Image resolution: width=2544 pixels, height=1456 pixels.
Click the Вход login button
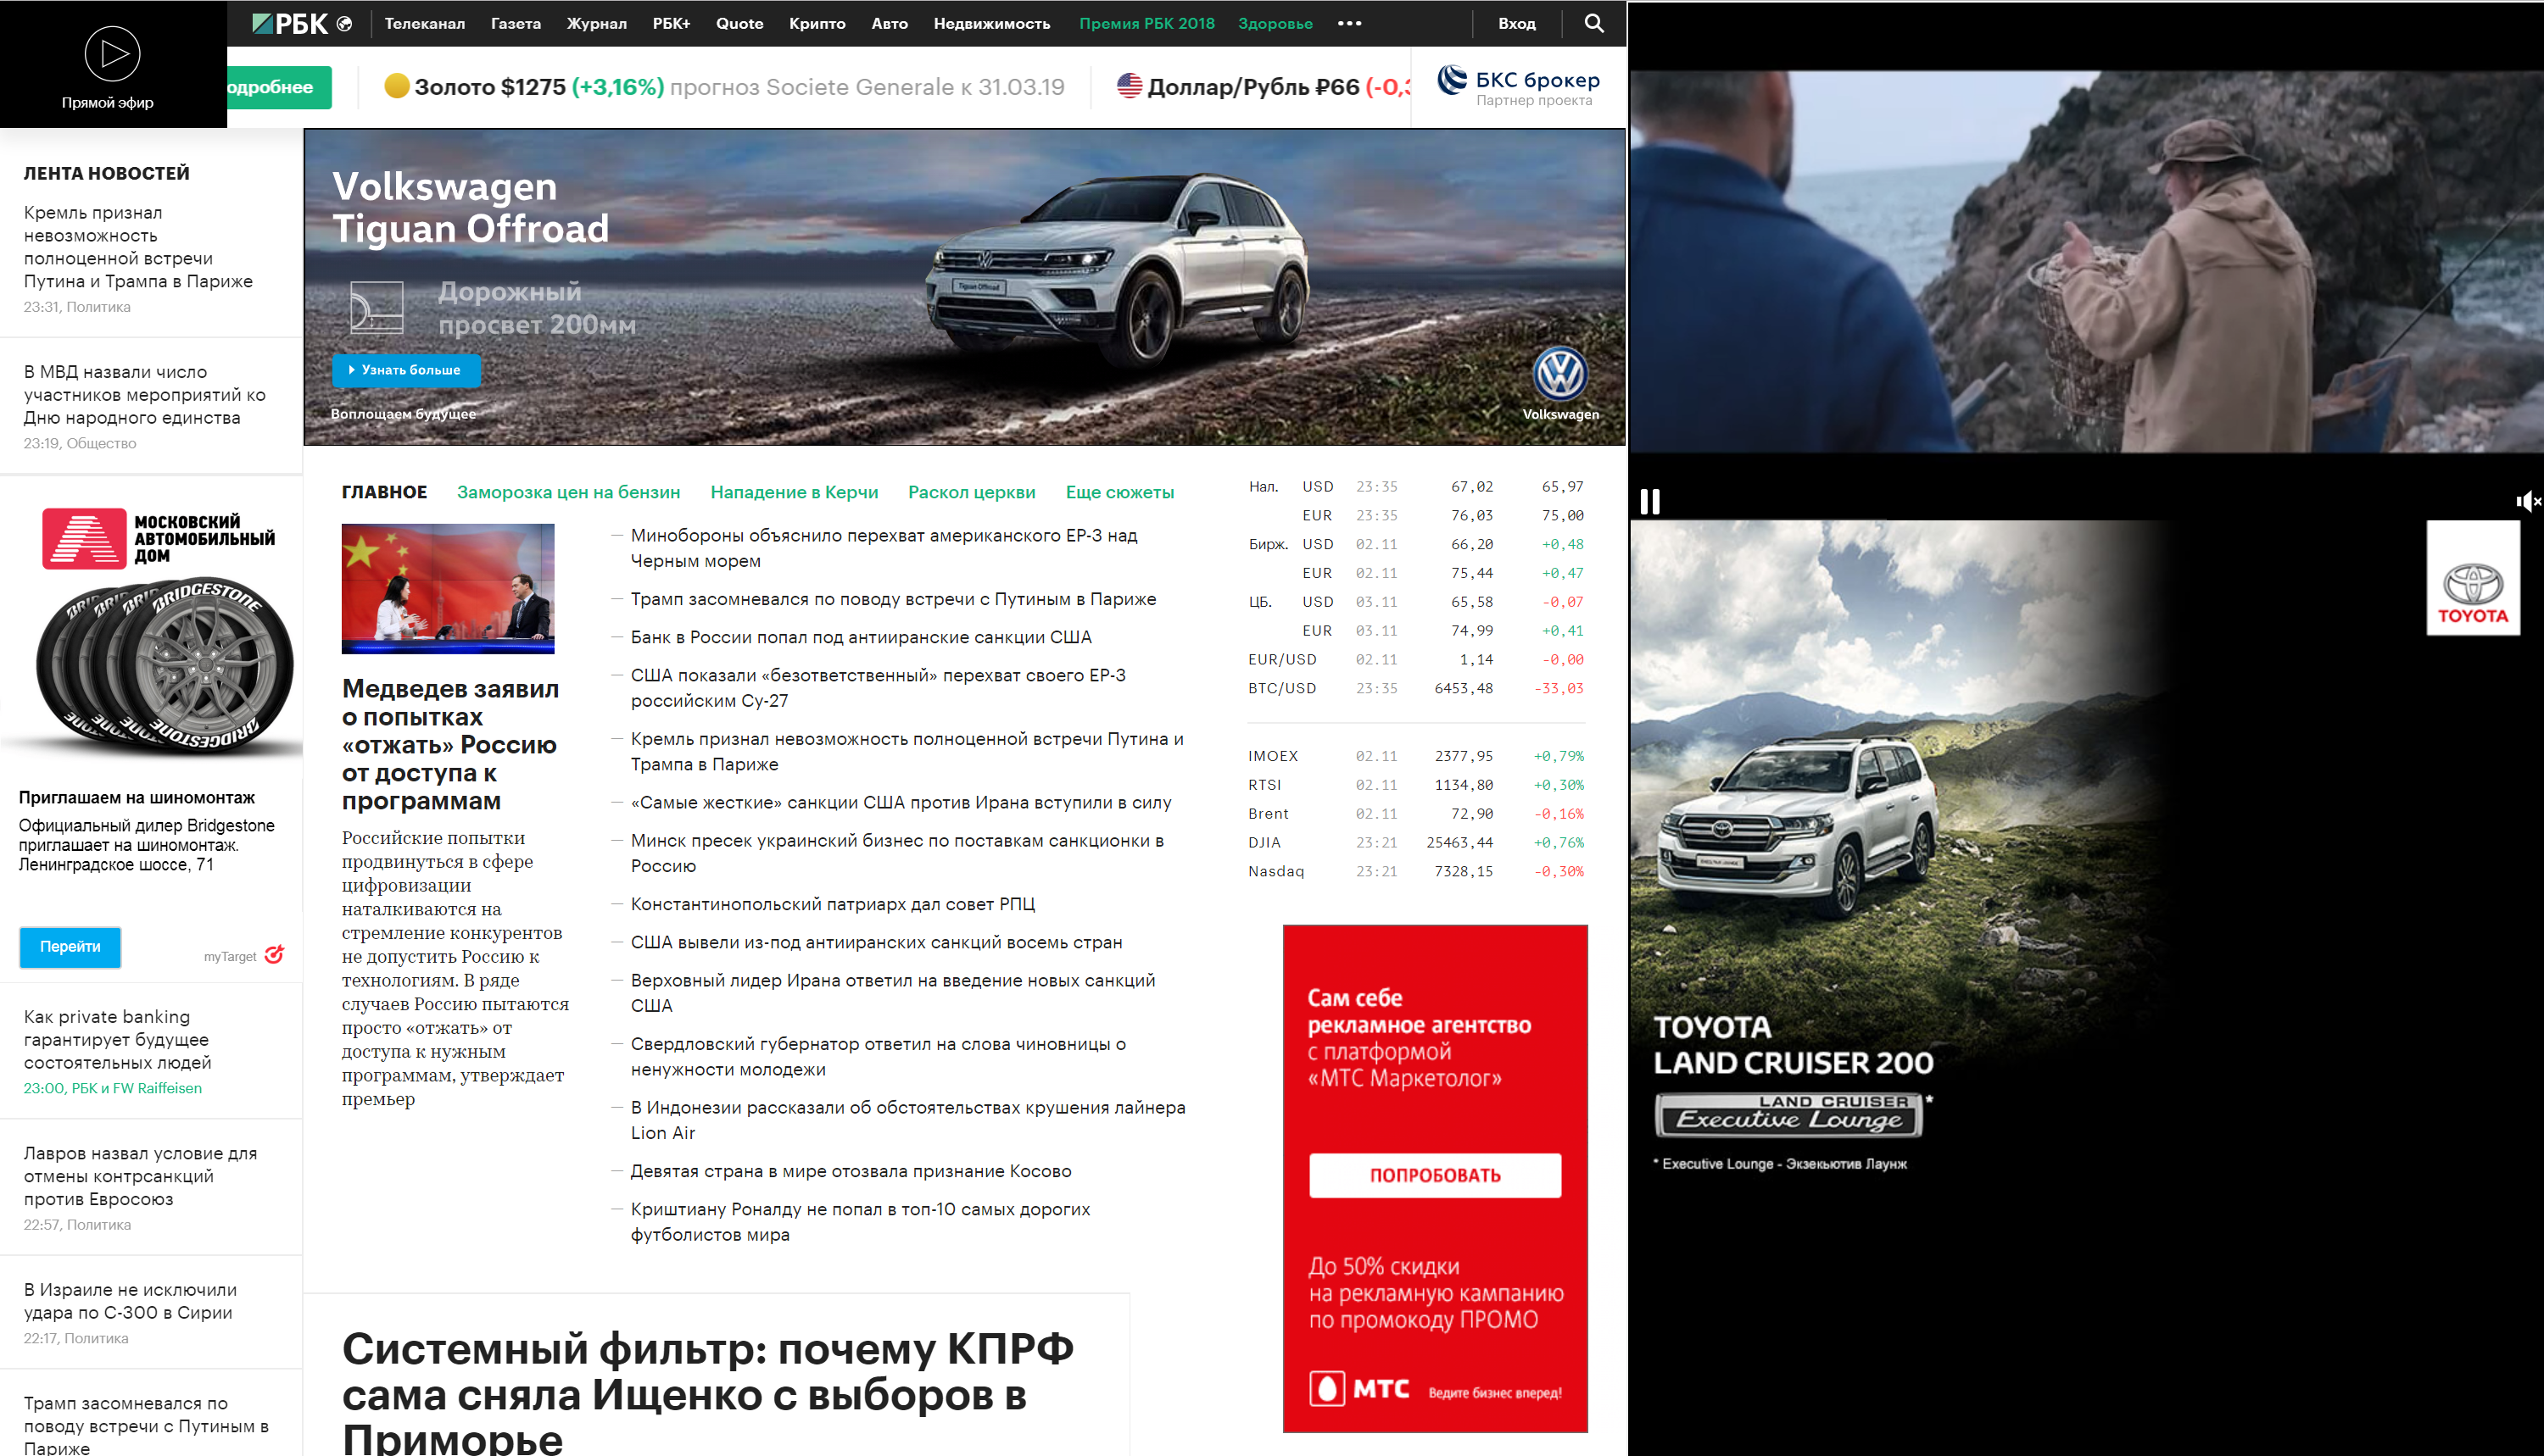[1516, 23]
